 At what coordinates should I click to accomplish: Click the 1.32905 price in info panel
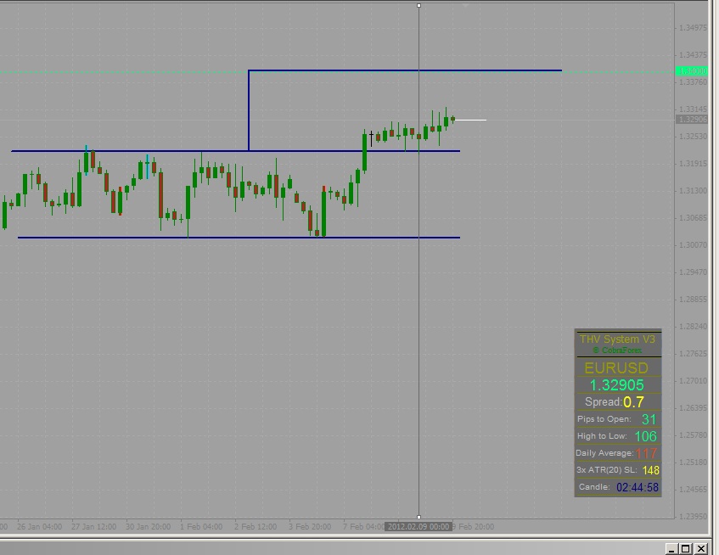tap(617, 385)
